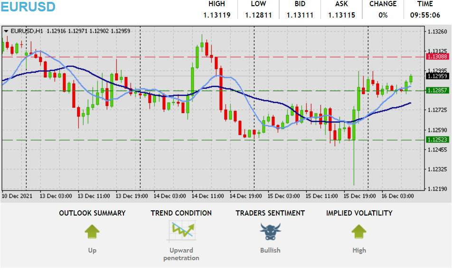The image size is (452, 273).
Task: Click the TRADERS SENTIMENT heading
Action: click(270, 213)
